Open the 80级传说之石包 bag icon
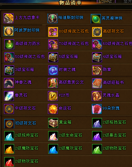Image resolution: width=132 pixels, height=167 pixels. (x=53, y=32)
